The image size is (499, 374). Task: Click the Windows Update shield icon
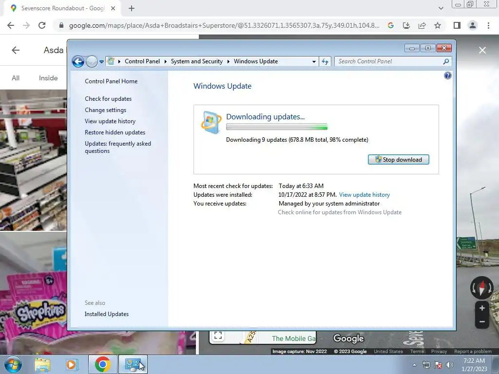tap(211, 122)
